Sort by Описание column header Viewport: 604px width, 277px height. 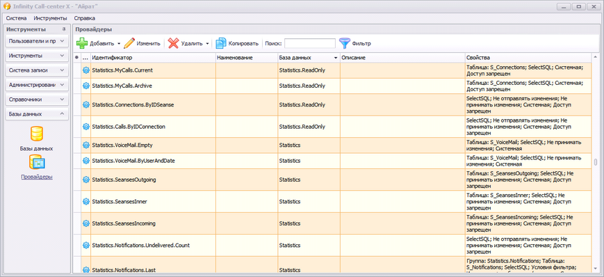point(402,58)
